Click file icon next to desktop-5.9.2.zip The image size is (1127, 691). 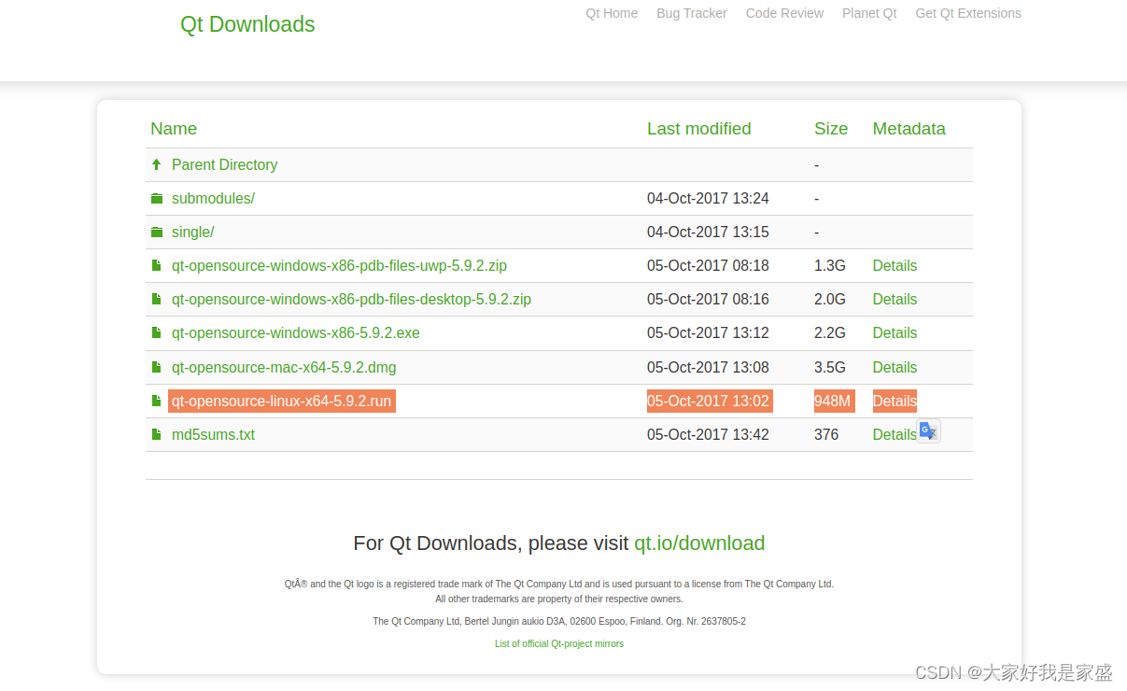(157, 299)
